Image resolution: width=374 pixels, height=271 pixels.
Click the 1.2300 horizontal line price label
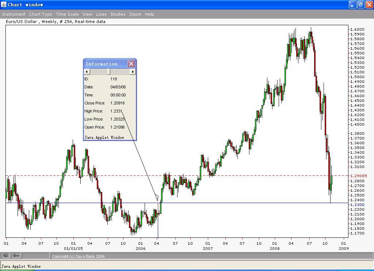point(357,205)
